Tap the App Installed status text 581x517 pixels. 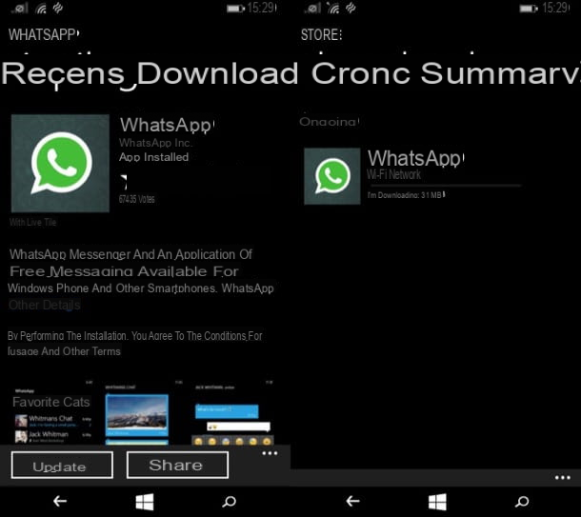point(153,157)
